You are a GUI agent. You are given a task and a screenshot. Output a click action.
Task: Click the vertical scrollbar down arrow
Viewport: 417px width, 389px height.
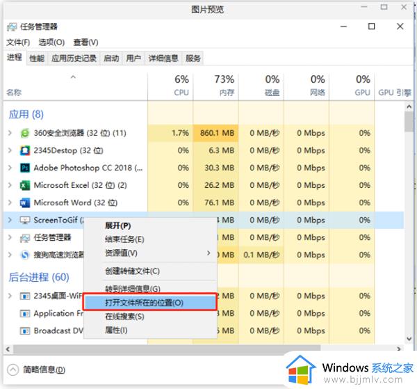coord(409,339)
